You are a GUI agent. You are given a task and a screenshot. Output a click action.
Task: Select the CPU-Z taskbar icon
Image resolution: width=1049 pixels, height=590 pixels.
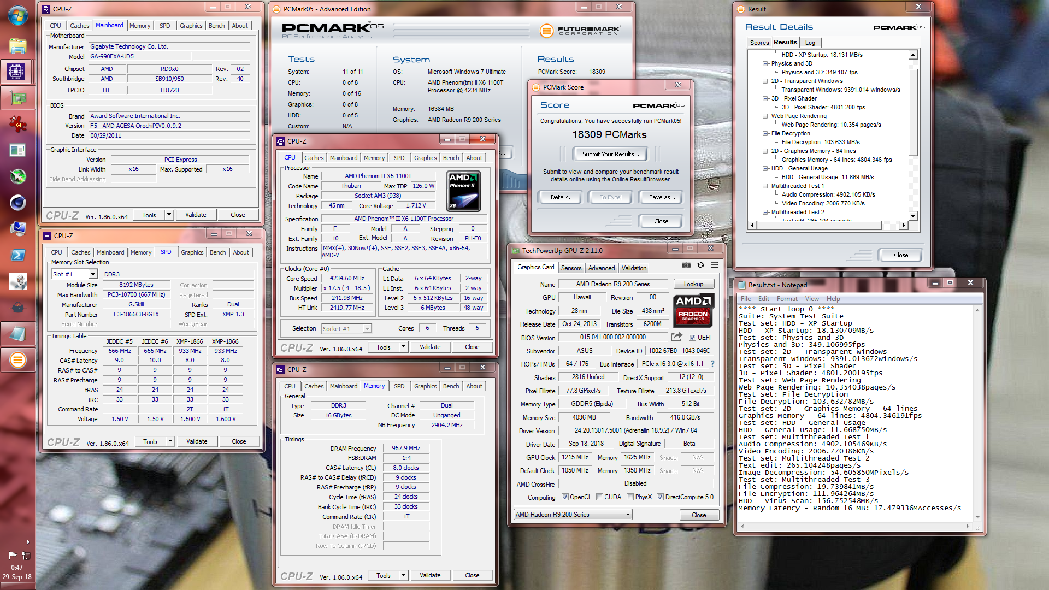(16, 72)
